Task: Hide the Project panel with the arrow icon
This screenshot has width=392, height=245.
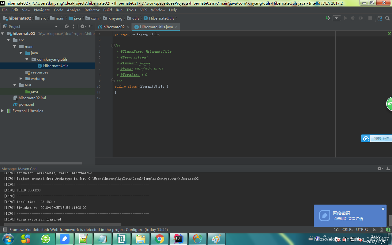Action: (91, 27)
